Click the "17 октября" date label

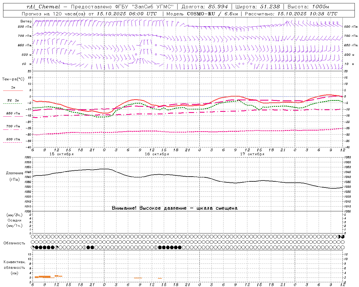click(252, 154)
